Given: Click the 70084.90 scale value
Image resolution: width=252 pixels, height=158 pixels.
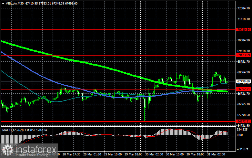Looking at the screenshot, I should point(244,40).
